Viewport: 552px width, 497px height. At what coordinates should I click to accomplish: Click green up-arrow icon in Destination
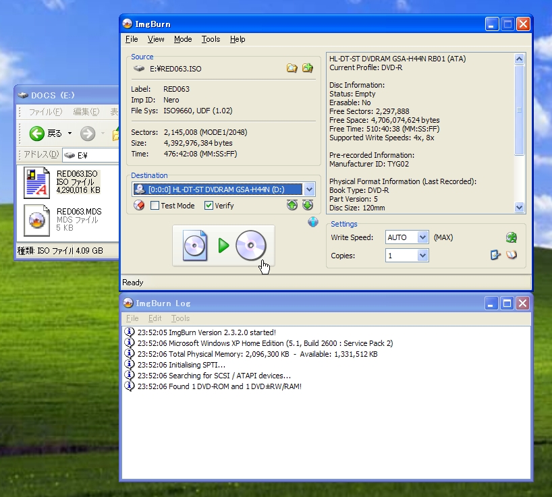point(292,205)
